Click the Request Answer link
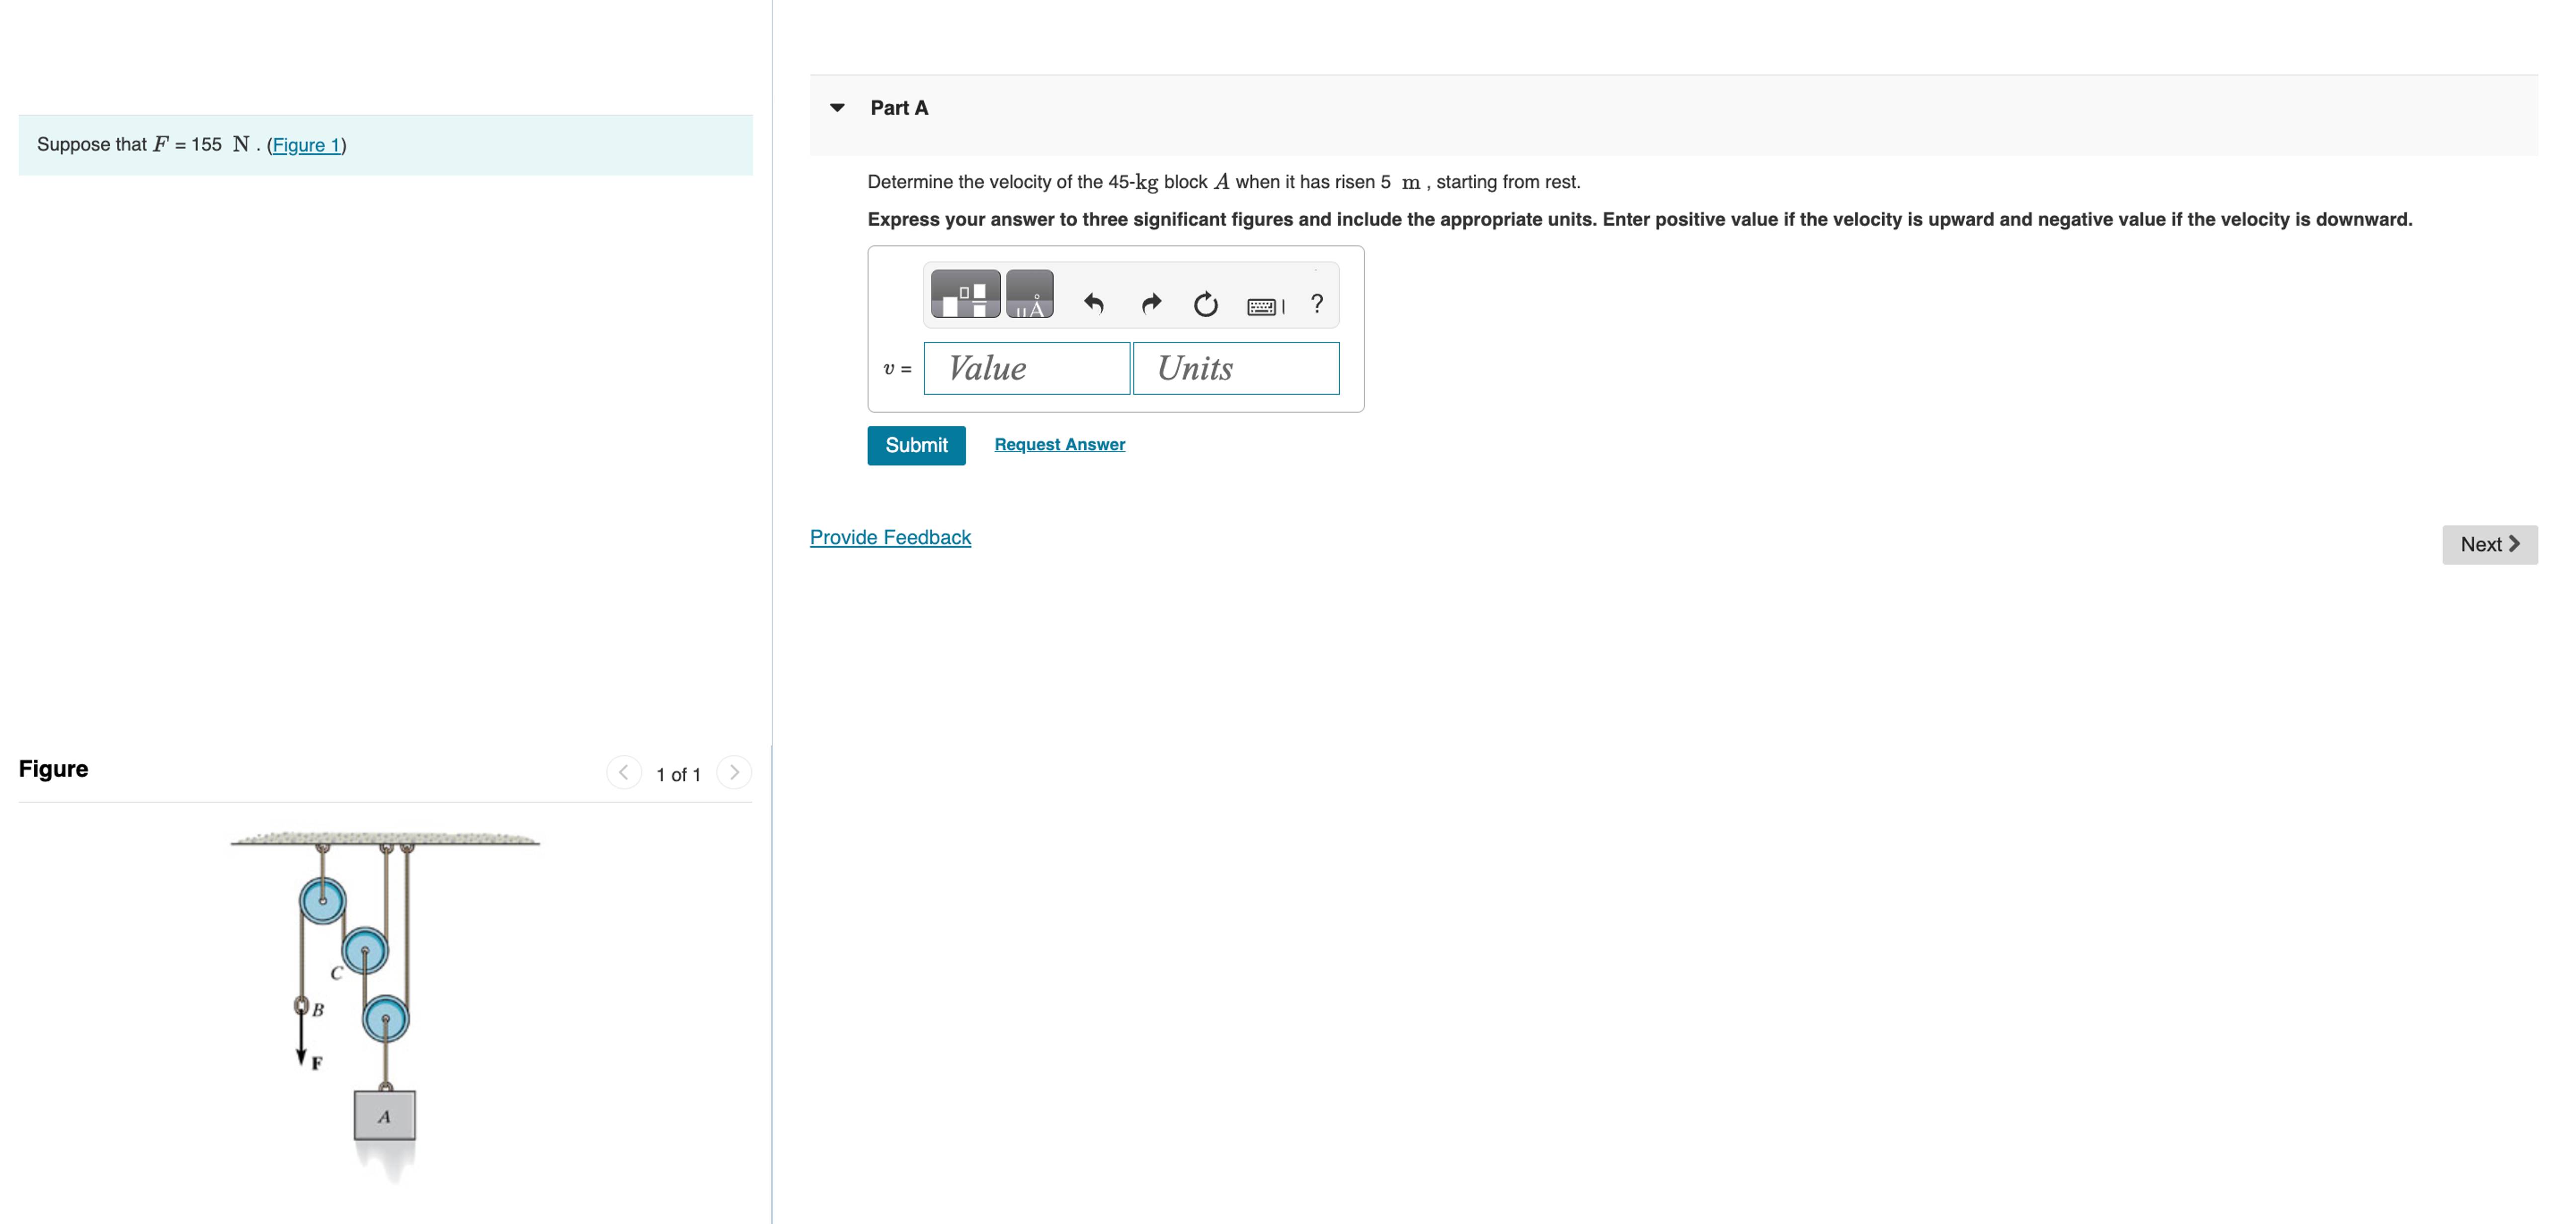Image resolution: width=2576 pixels, height=1224 pixels. [x=1059, y=444]
